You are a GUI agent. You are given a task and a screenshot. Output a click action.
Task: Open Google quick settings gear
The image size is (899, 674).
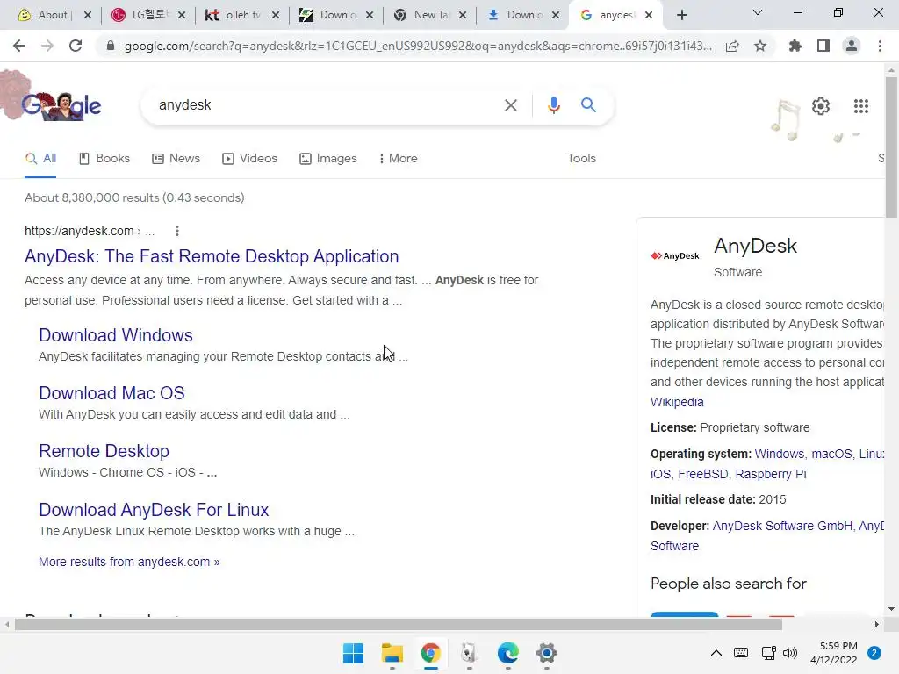821,106
